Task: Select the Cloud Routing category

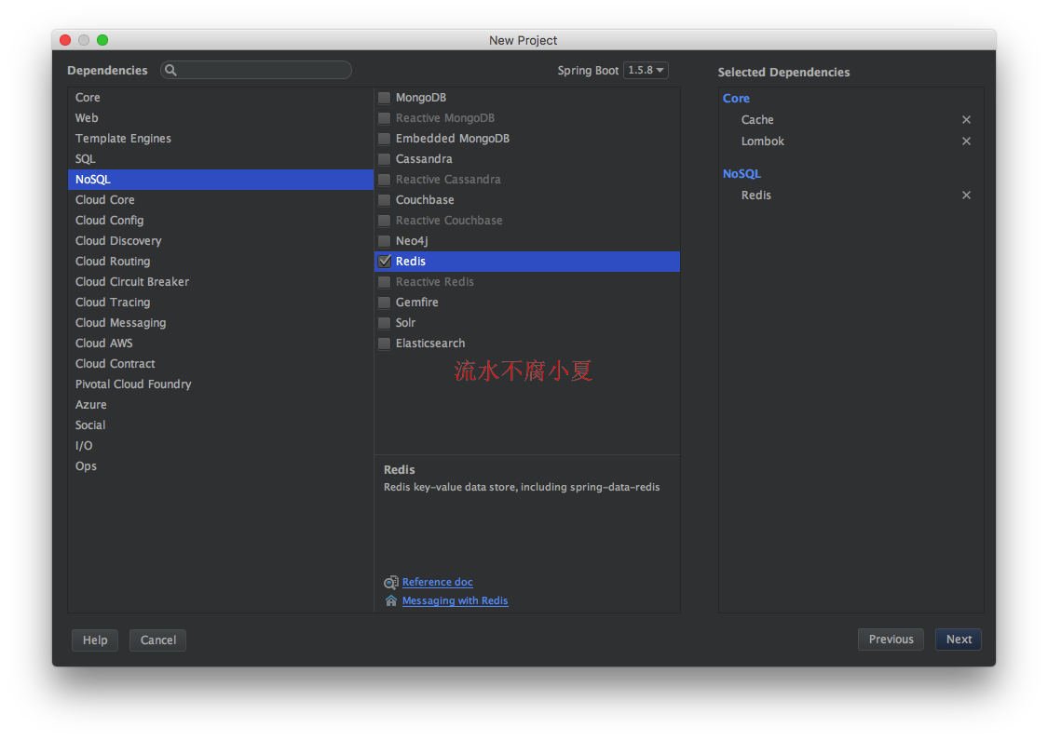Action: (x=221, y=262)
